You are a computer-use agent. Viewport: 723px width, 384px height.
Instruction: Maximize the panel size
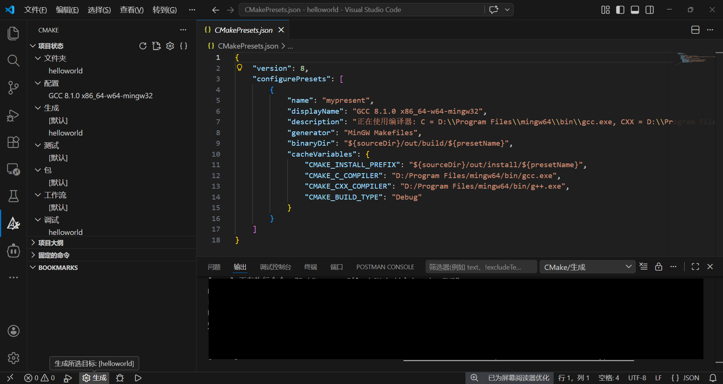(x=696, y=267)
